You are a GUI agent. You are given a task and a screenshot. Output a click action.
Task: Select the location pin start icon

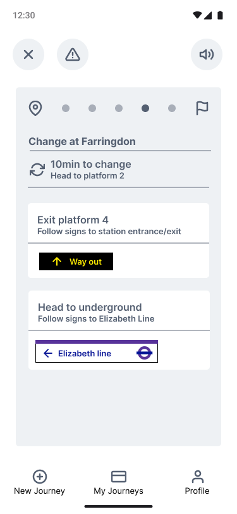[35, 108]
